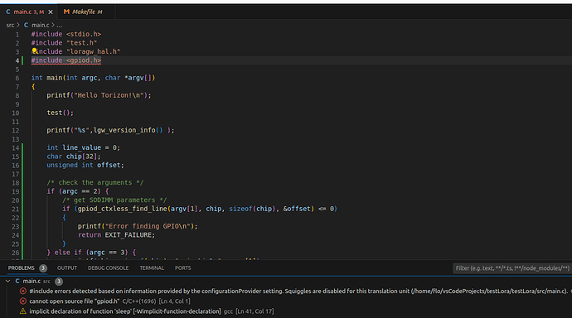Click the error icon for #include errors message
The height and width of the screenshot is (318, 572).
23,291
